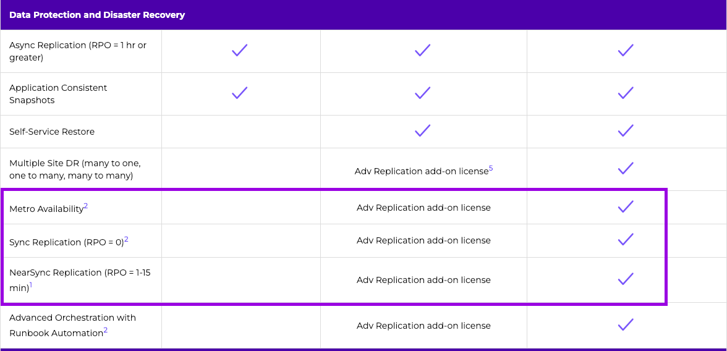727x351 pixels.
Task: Click the Async Replication checkmark in first column
Action: [240, 50]
